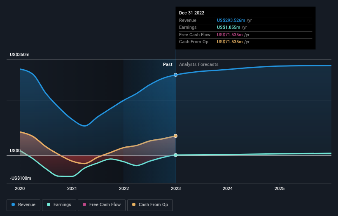The image size is (338, 216).
Task: Toggle the Earnings legend button
Action: pyautogui.click(x=59, y=205)
